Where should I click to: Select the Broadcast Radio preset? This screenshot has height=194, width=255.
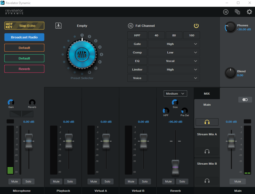coord(24,37)
